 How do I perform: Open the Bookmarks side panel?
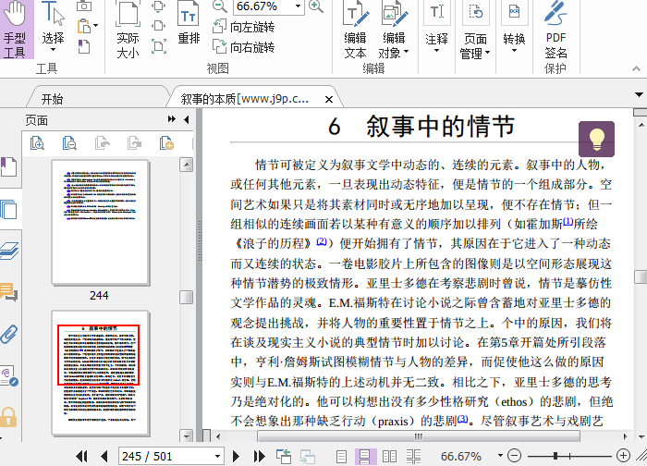click(x=8, y=167)
